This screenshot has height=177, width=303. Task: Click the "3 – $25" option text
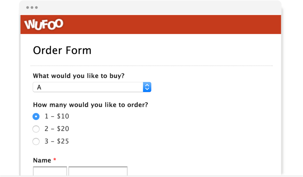(x=57, y=141)
